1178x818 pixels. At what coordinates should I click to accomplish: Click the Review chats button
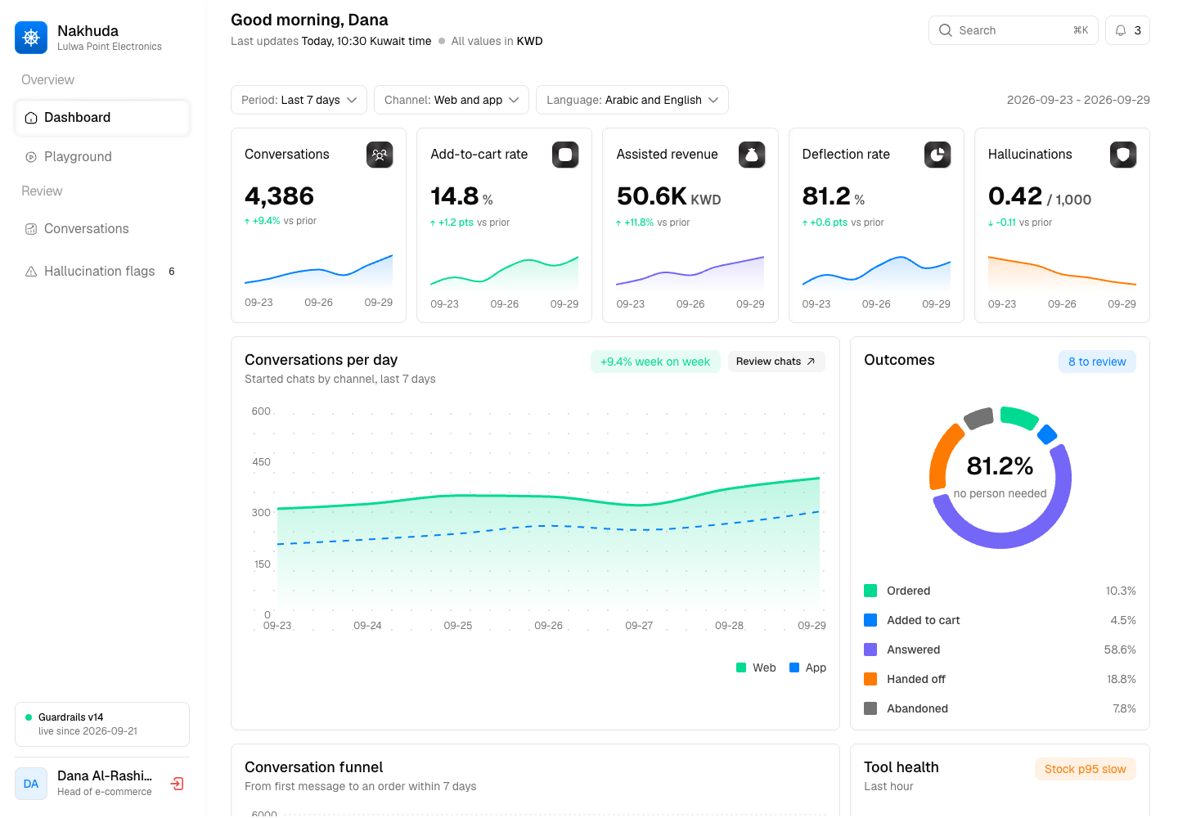tap(776, 362)
